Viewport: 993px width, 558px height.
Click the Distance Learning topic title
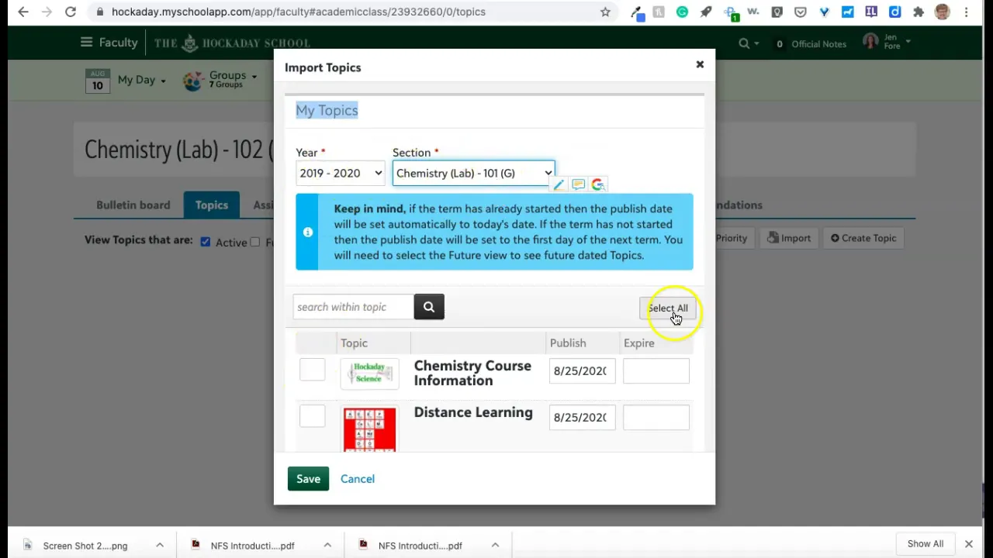click(x=473, y=412)
